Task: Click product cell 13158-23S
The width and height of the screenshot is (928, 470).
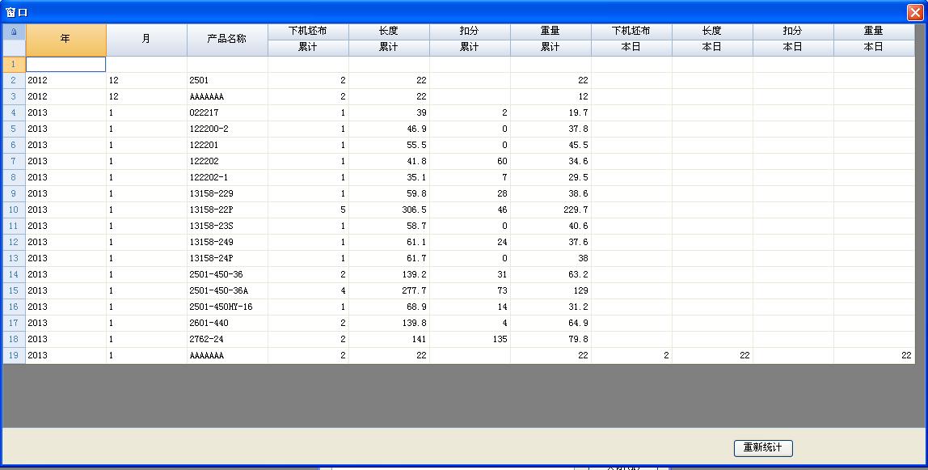Action: [227, 226]
